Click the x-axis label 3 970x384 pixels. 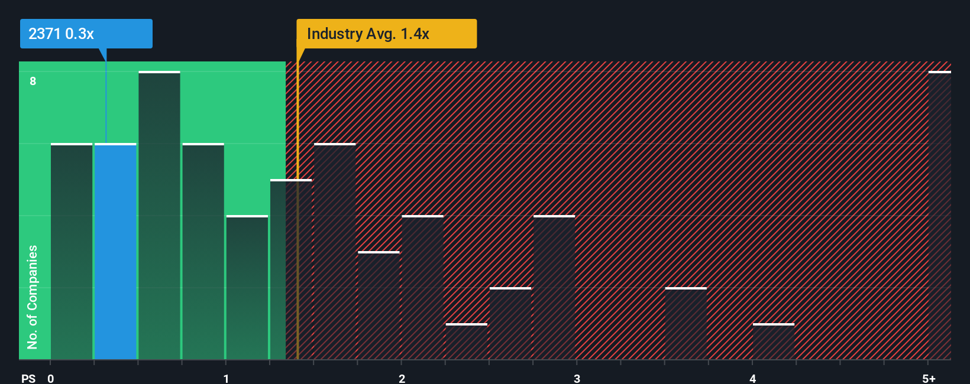click(577, 378)
